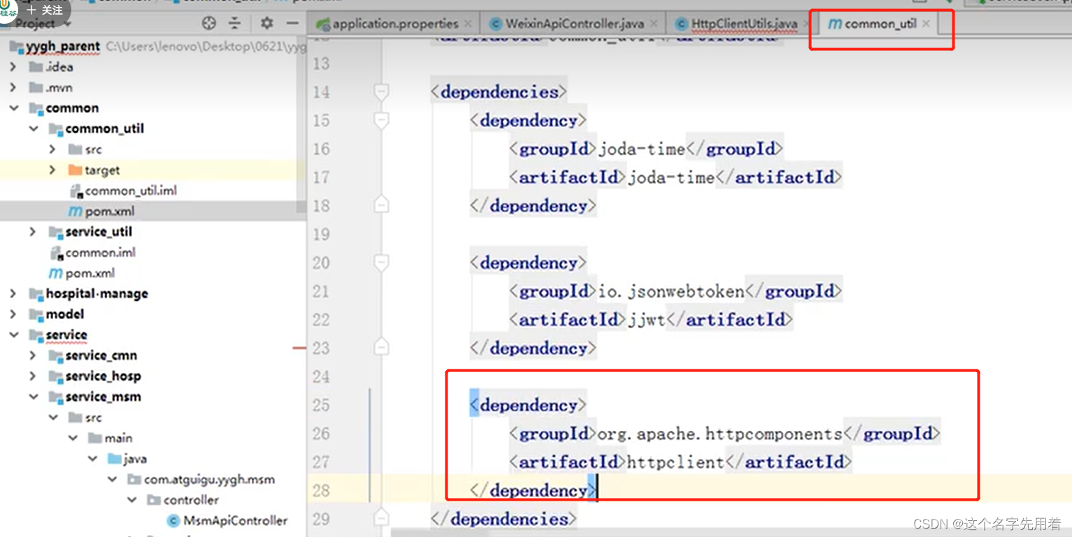The image size is (1072, 537).
Task: Collapse the controller package
Action: 131,500
